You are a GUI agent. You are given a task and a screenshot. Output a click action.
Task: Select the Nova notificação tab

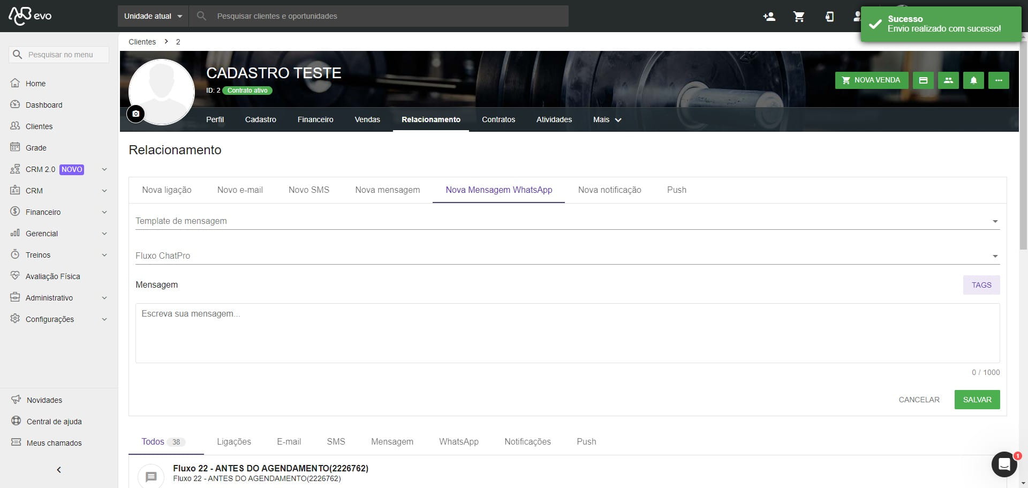click(610, 190)
